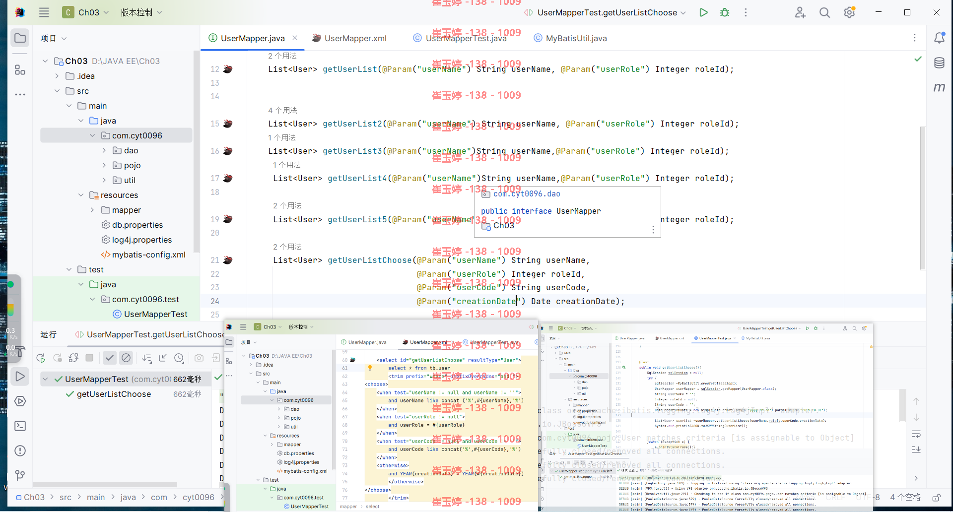Image resolution: width=953 pixels, height=512 pixels.
Task: Show more tool windows ellipsis on left bar
Action: 20,94
